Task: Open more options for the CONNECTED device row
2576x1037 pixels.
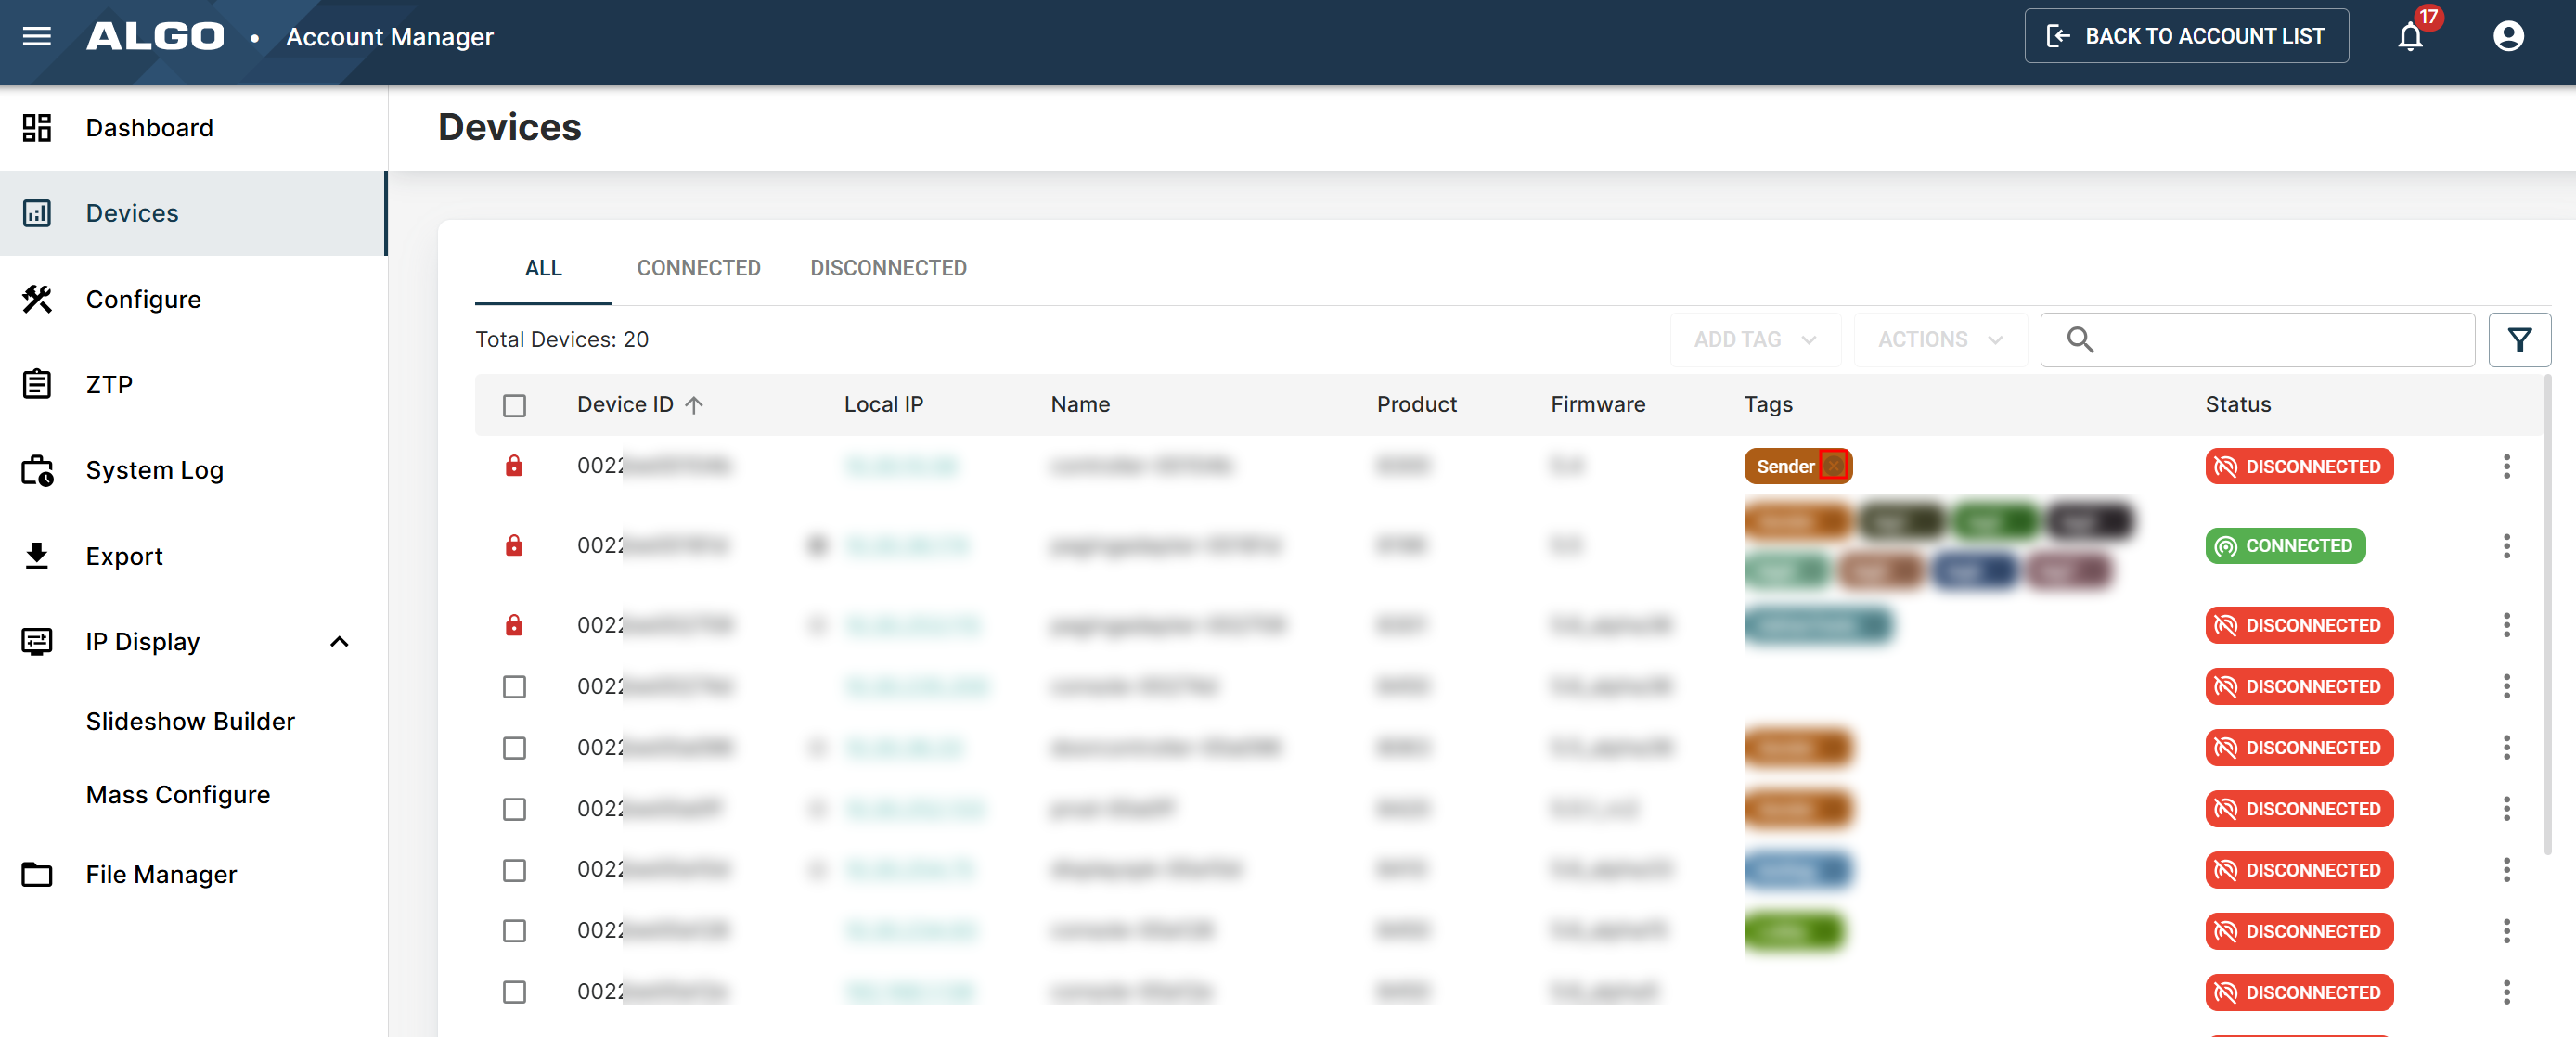Action: pos(2506,546)
